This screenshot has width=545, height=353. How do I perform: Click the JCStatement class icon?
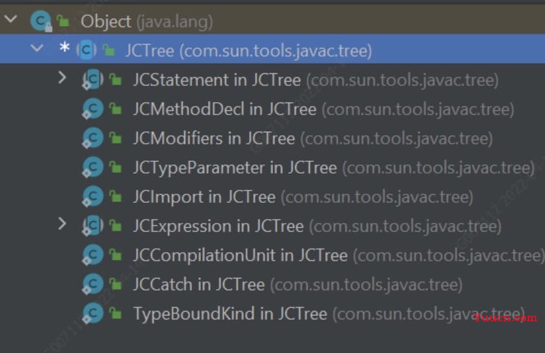[92, 79]
